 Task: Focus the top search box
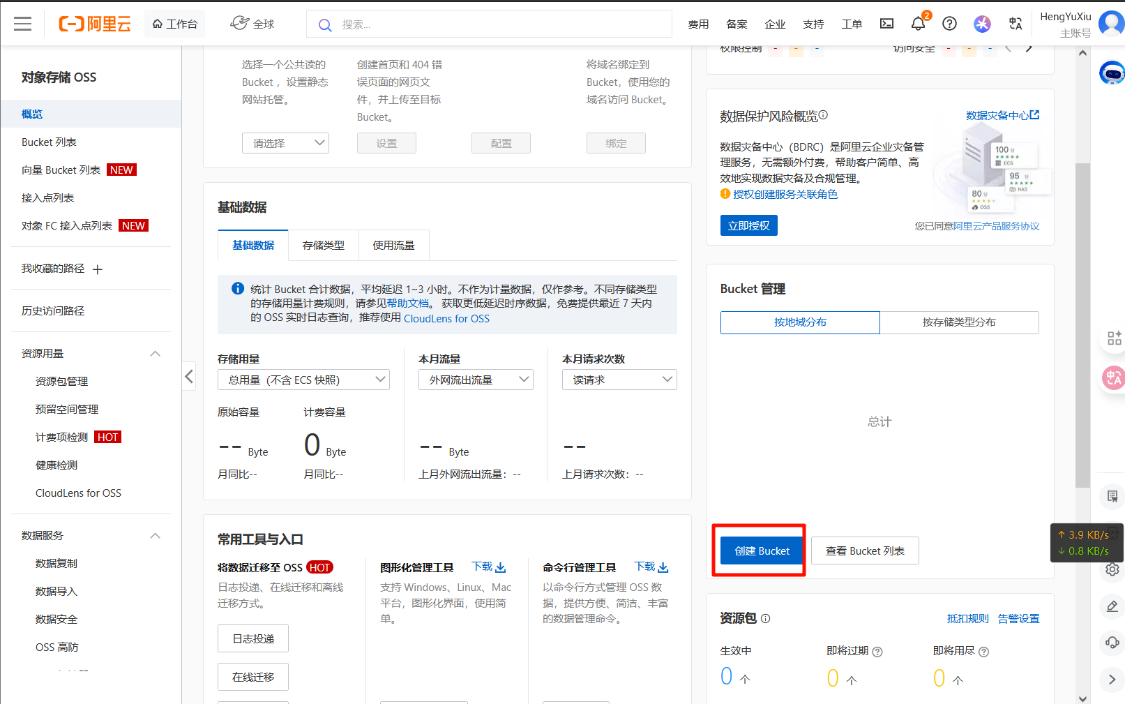489,24
